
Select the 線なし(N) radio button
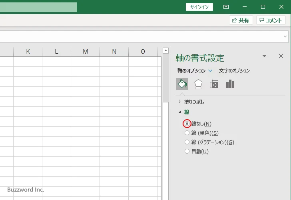(x=187, y=124)
